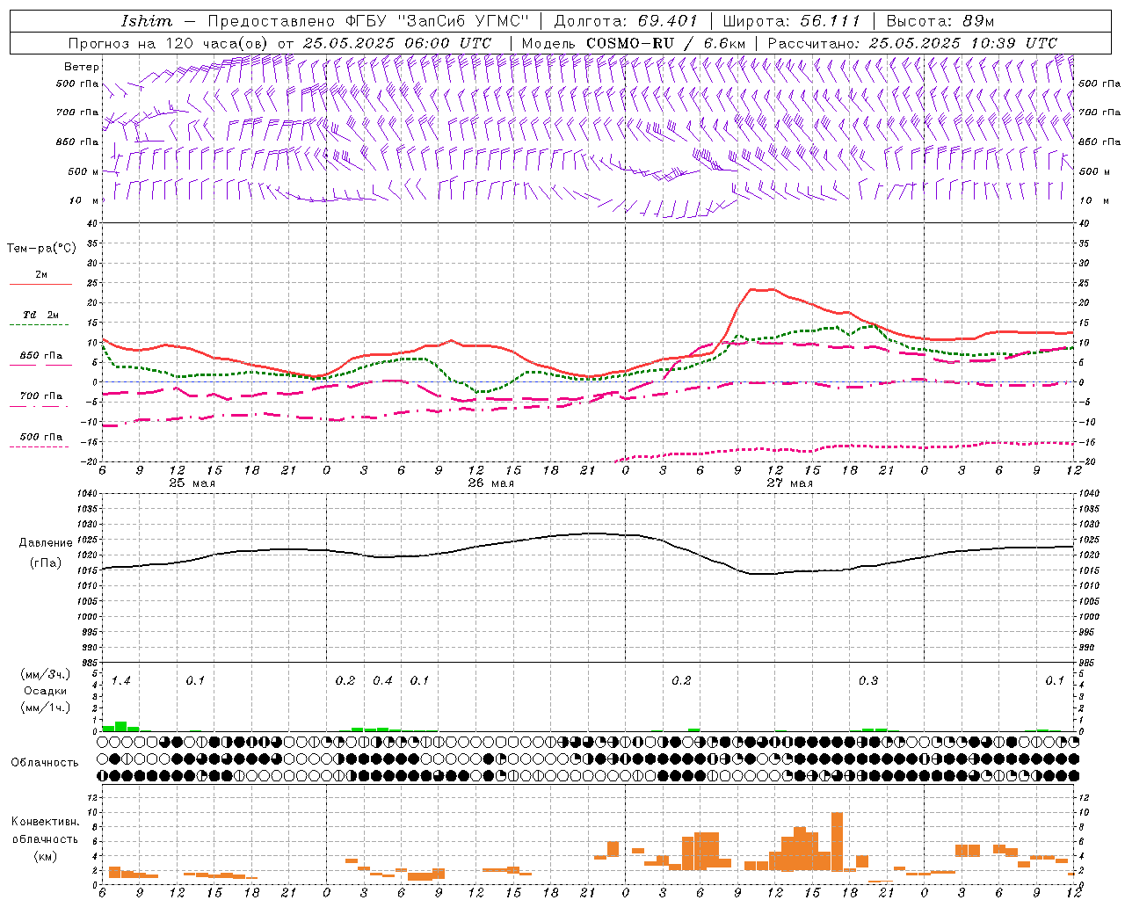
Task: Click 'Модель COSMO-RU / 6.6км' label
Action: 634,43
